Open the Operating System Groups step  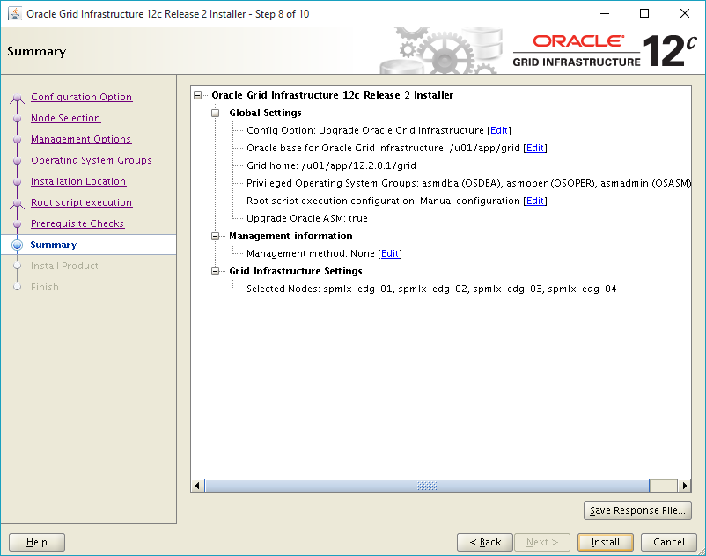pyautogui.click(x=92, y=160)
